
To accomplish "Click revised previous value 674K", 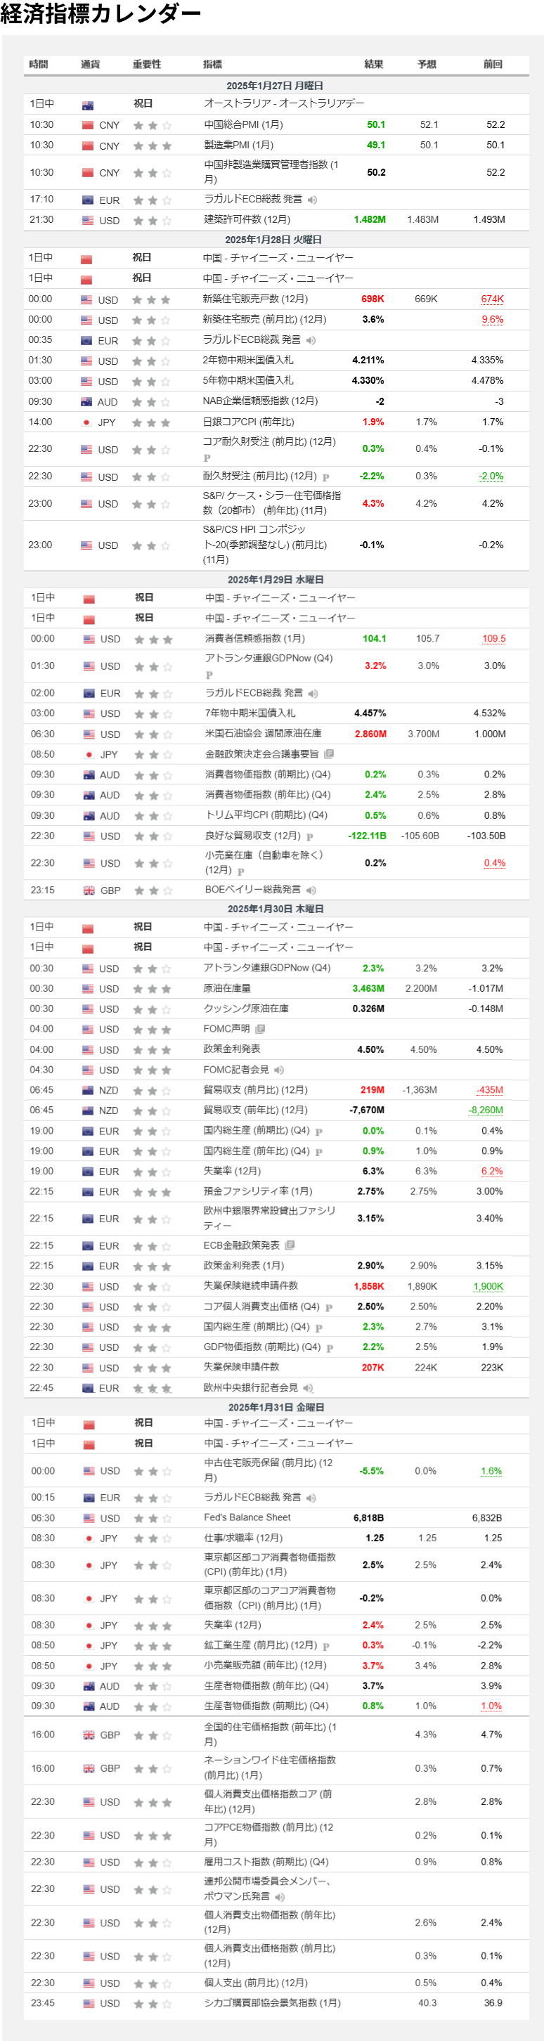I will [493, 299].
